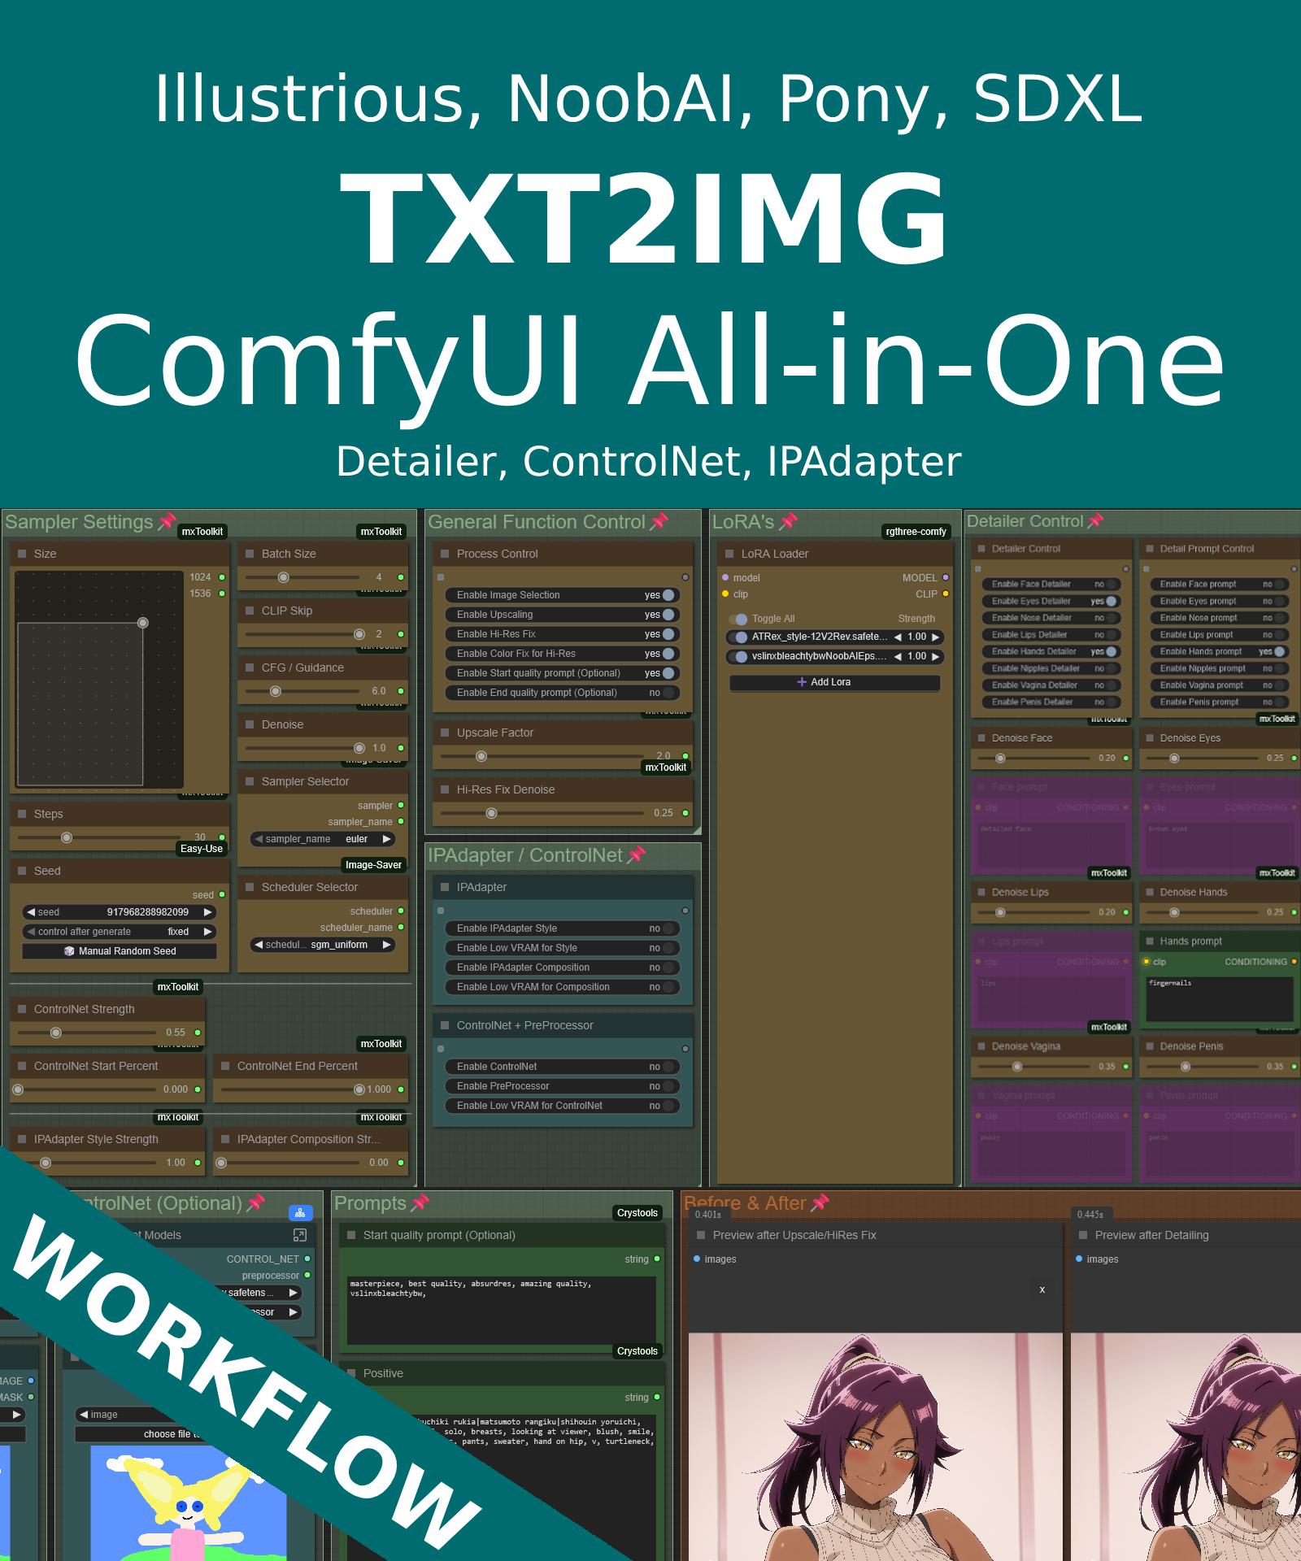Image resolution: width=1301 pixels, height=1561 pixels.
Task: Click the resize icon on the ControlNet Models node
Action: pos(299,1235)
